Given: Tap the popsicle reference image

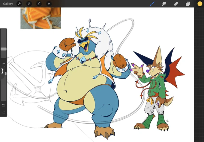Looking at the screenshot, I should (x=40, y=18).
